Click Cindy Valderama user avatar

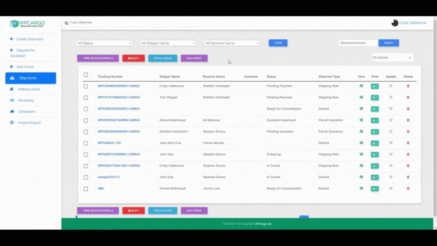[395, 23]
